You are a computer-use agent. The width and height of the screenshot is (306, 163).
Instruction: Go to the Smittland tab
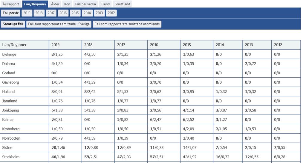(122, 4)
